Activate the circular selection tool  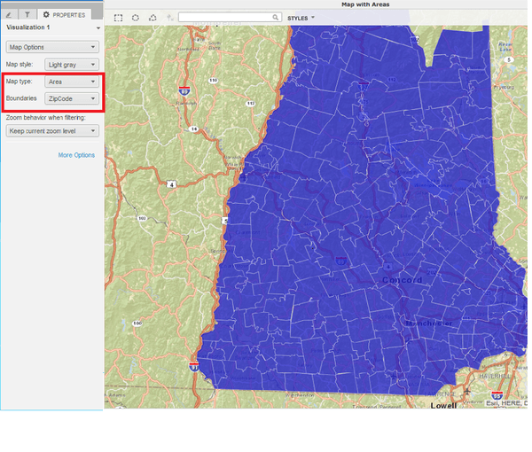point(136,18)
